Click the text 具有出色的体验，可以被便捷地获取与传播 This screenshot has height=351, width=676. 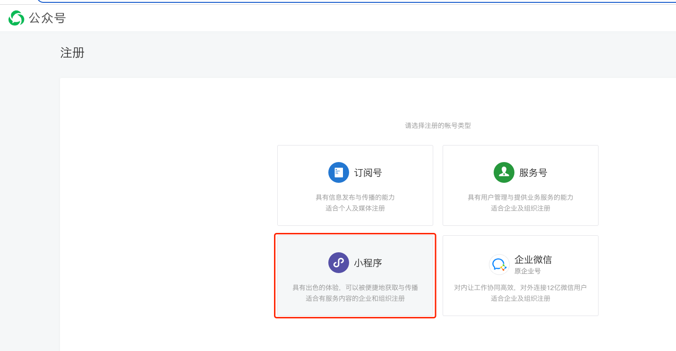tap(355, 288)
